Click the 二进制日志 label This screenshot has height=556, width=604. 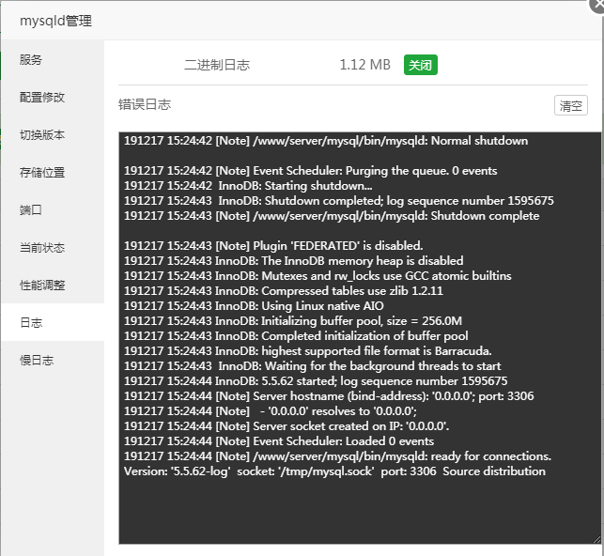217,65
